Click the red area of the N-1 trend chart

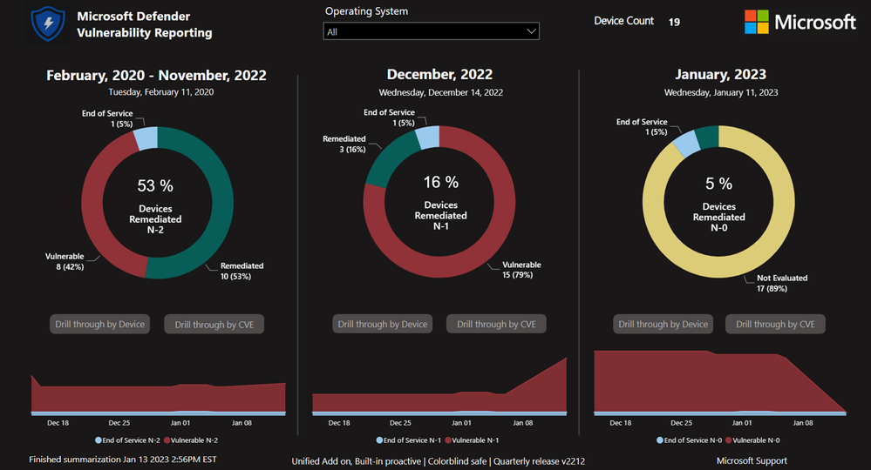(x=439, y=403)
